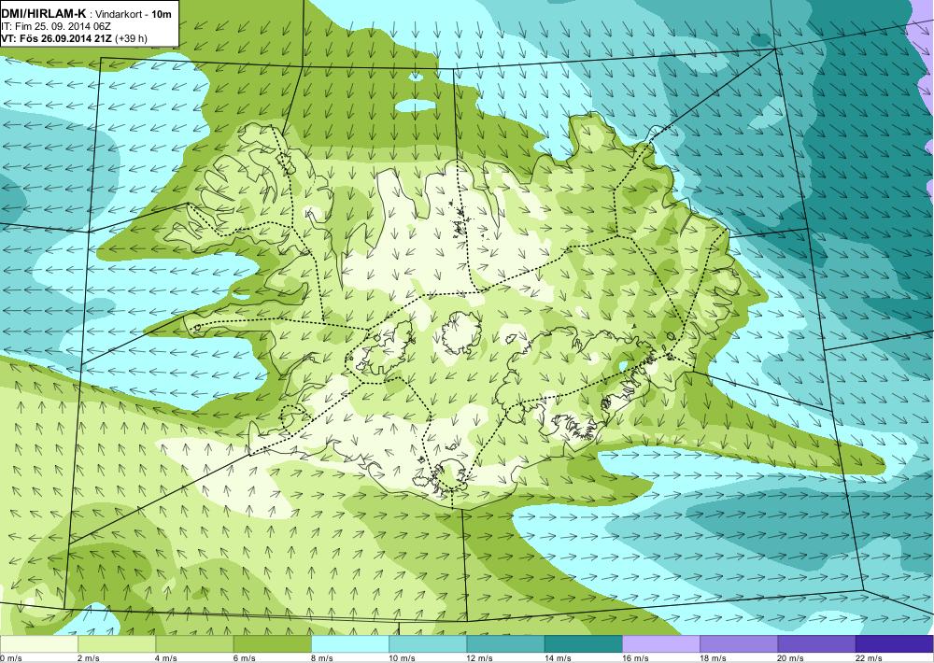Screen dimensions: 934x663
Task: Click the light purple 16–18 m/s swatch
Action: 661,644
